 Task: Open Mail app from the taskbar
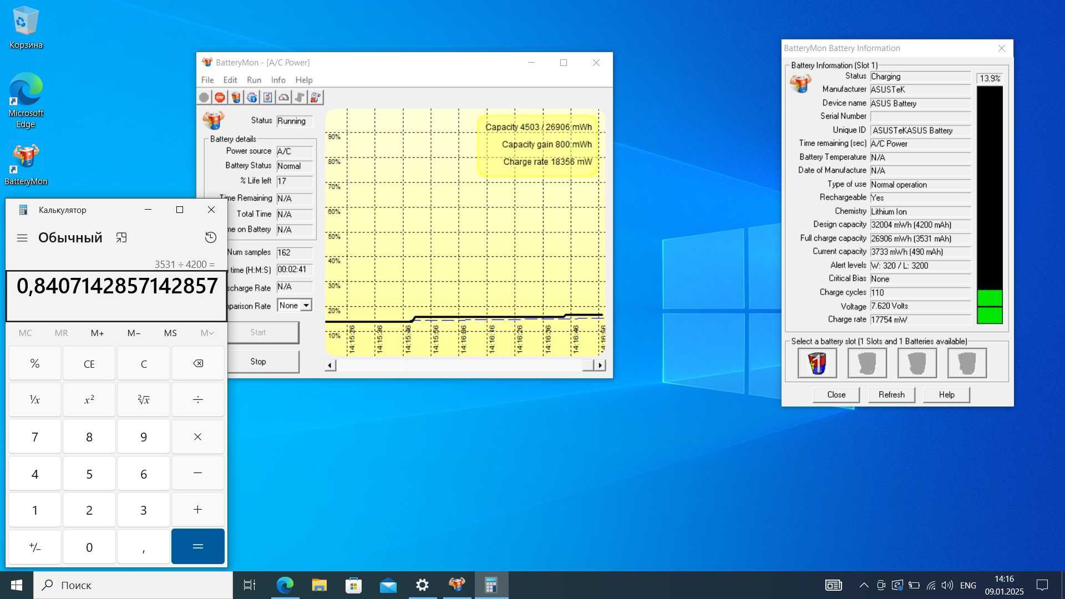coord(388,585)
